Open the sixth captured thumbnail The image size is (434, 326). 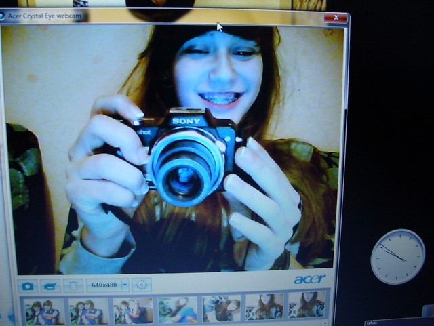264,306
